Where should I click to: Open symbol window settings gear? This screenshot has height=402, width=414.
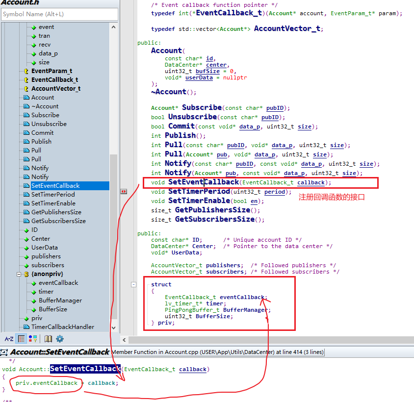click(x=60, y=339)
